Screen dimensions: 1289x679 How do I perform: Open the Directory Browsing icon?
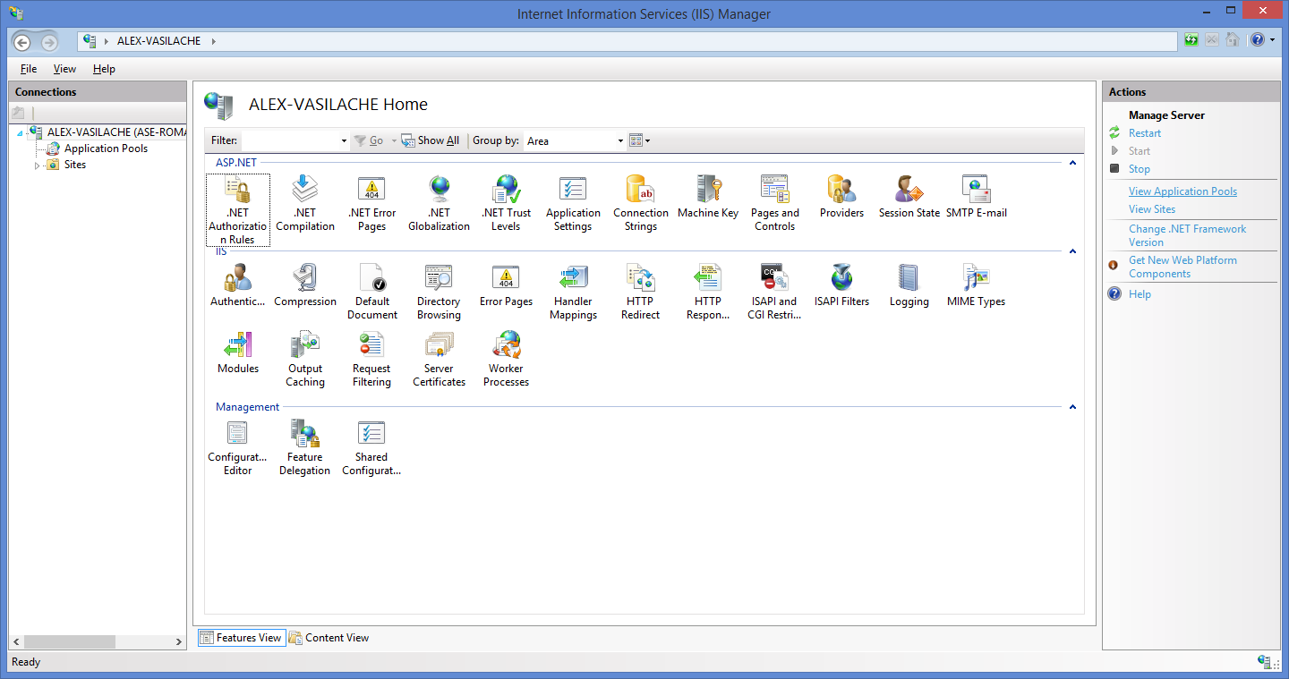click(439, 278)
